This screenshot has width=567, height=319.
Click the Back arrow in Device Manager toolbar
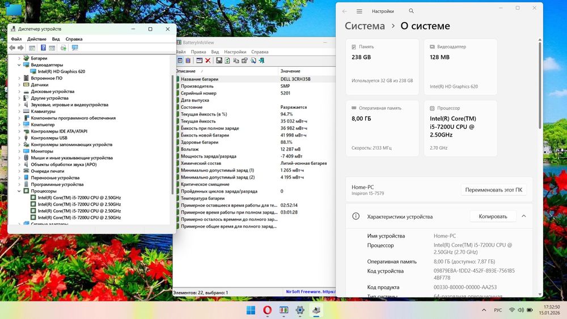(12, 48)
